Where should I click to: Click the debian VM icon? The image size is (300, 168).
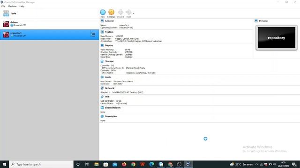pyautogui.click(x=6, y=24)
